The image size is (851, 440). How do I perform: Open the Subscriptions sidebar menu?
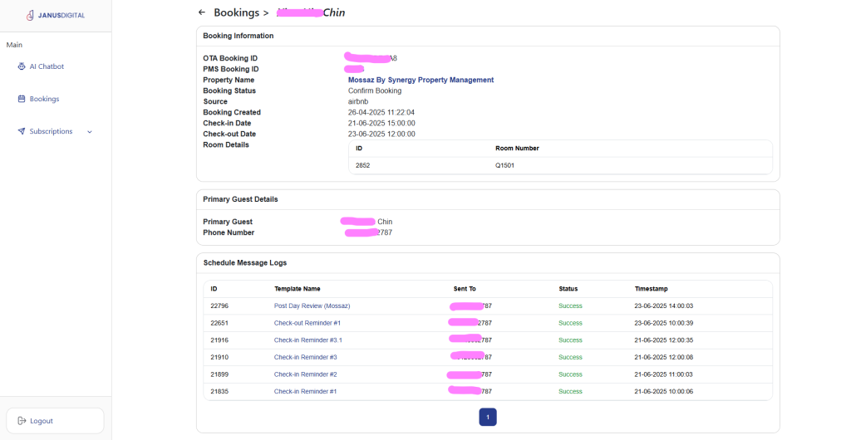(x=51, y=131)
